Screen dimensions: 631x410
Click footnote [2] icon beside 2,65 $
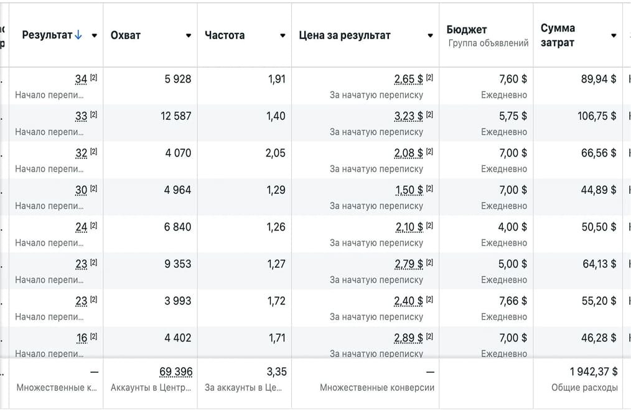[x=430, y=78]
